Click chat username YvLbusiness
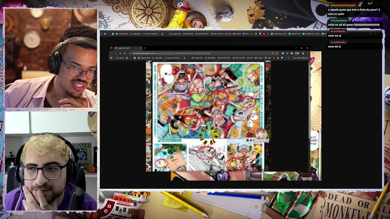This screenshot has height=219, width=390. click(x=339, y=20)
